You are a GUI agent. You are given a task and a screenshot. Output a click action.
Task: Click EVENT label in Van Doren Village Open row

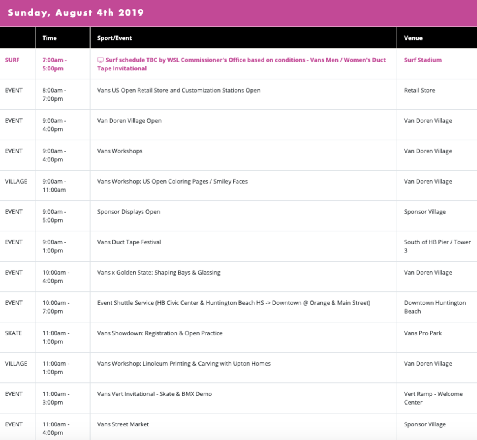tap(14, 121)
